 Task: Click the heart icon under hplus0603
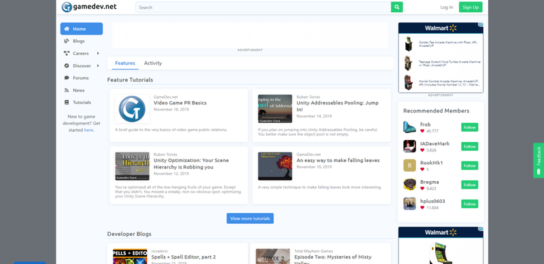(422, 208)
